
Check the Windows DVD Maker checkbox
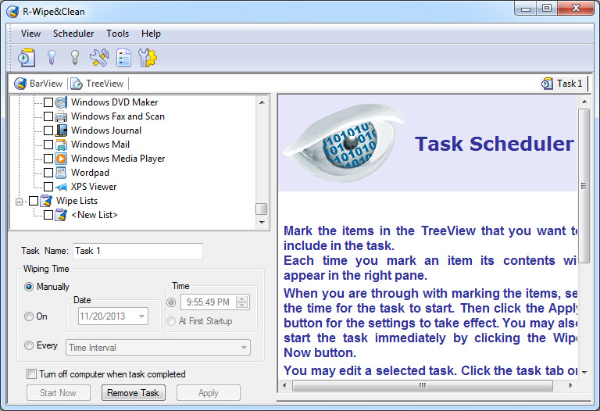48,102
